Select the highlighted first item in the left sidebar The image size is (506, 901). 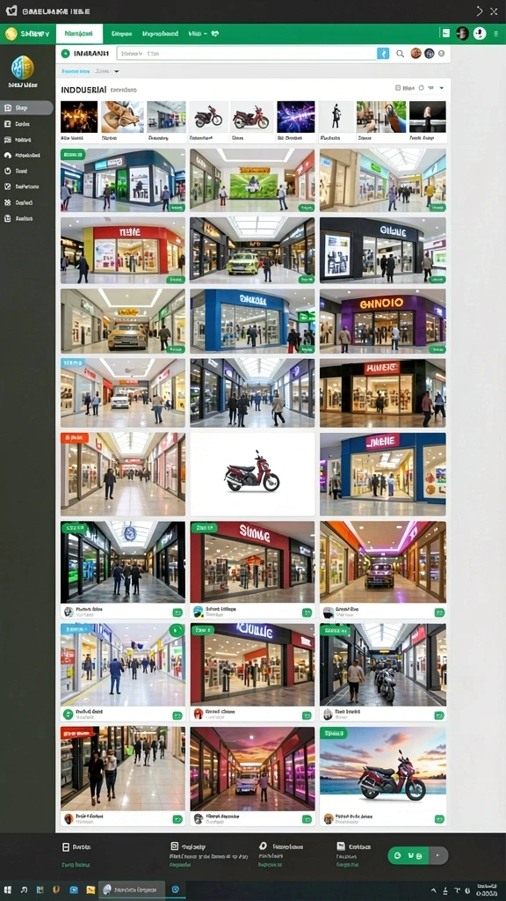26,107
